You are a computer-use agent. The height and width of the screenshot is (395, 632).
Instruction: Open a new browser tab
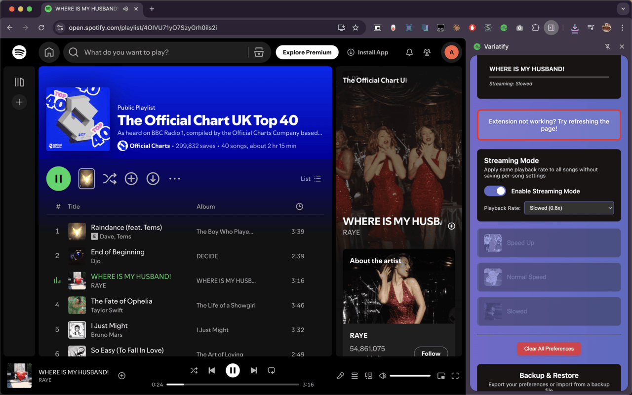(152, 9)
